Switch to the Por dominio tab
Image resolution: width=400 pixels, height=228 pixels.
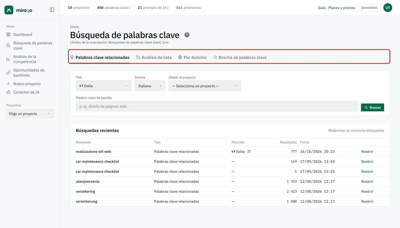pos(192,57)
